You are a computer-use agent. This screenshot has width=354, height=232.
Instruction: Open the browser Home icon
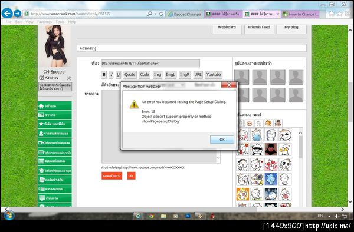(x=331, y=14)
